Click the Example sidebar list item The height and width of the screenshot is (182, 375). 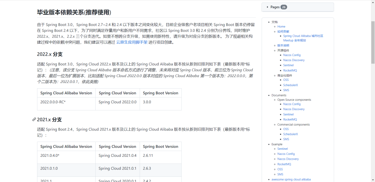(277, 144)
